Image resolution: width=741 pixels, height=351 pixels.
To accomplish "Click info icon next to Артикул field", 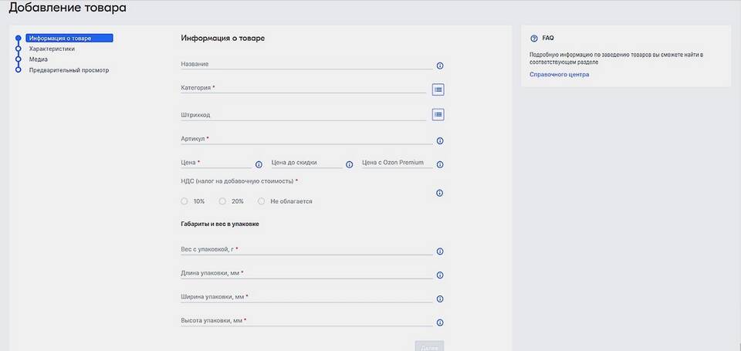I will (x=440, y=141).
